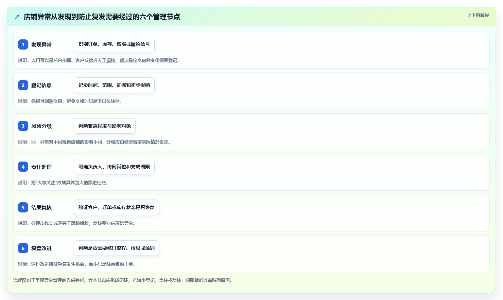Select the step 5 number badge

click(x=23, y=207)
